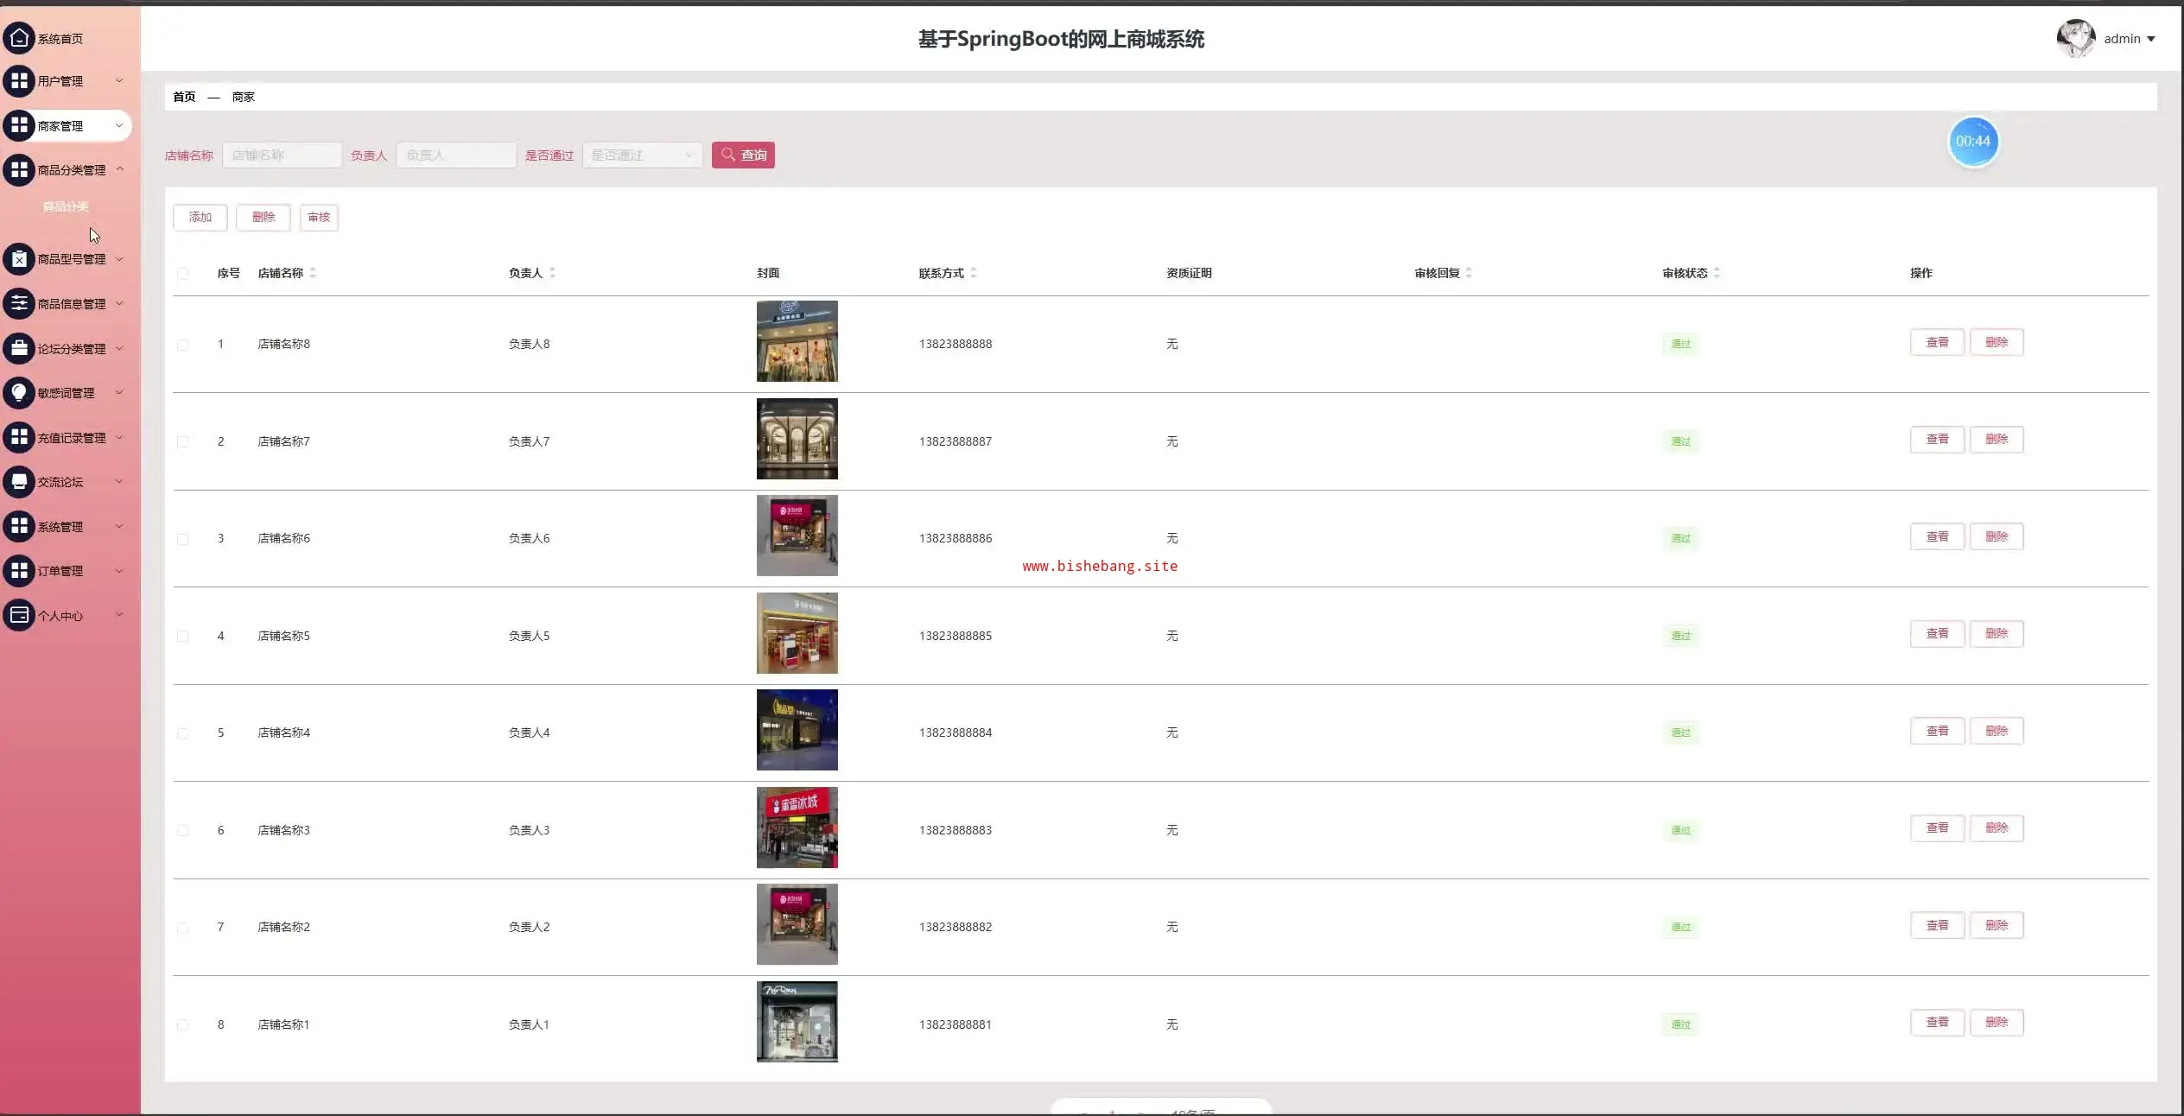Sort by the 联系方式 column arrows
This screenshot has width=2184, height=1116.
(x=974, y=273)
